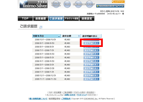Viewport: 143px width, 102px height.
Task: Click the faximo Silver logo
Action: [x=34, y=4]
